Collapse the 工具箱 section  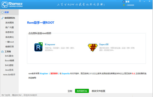tap(8, 52)
